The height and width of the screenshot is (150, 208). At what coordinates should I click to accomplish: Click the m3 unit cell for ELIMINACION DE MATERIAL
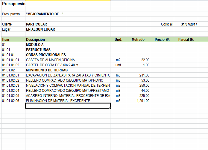pos(118,101)
